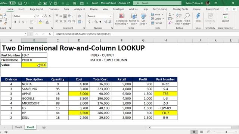Select the MICROSOFT description cell

[x=34, y=103]
